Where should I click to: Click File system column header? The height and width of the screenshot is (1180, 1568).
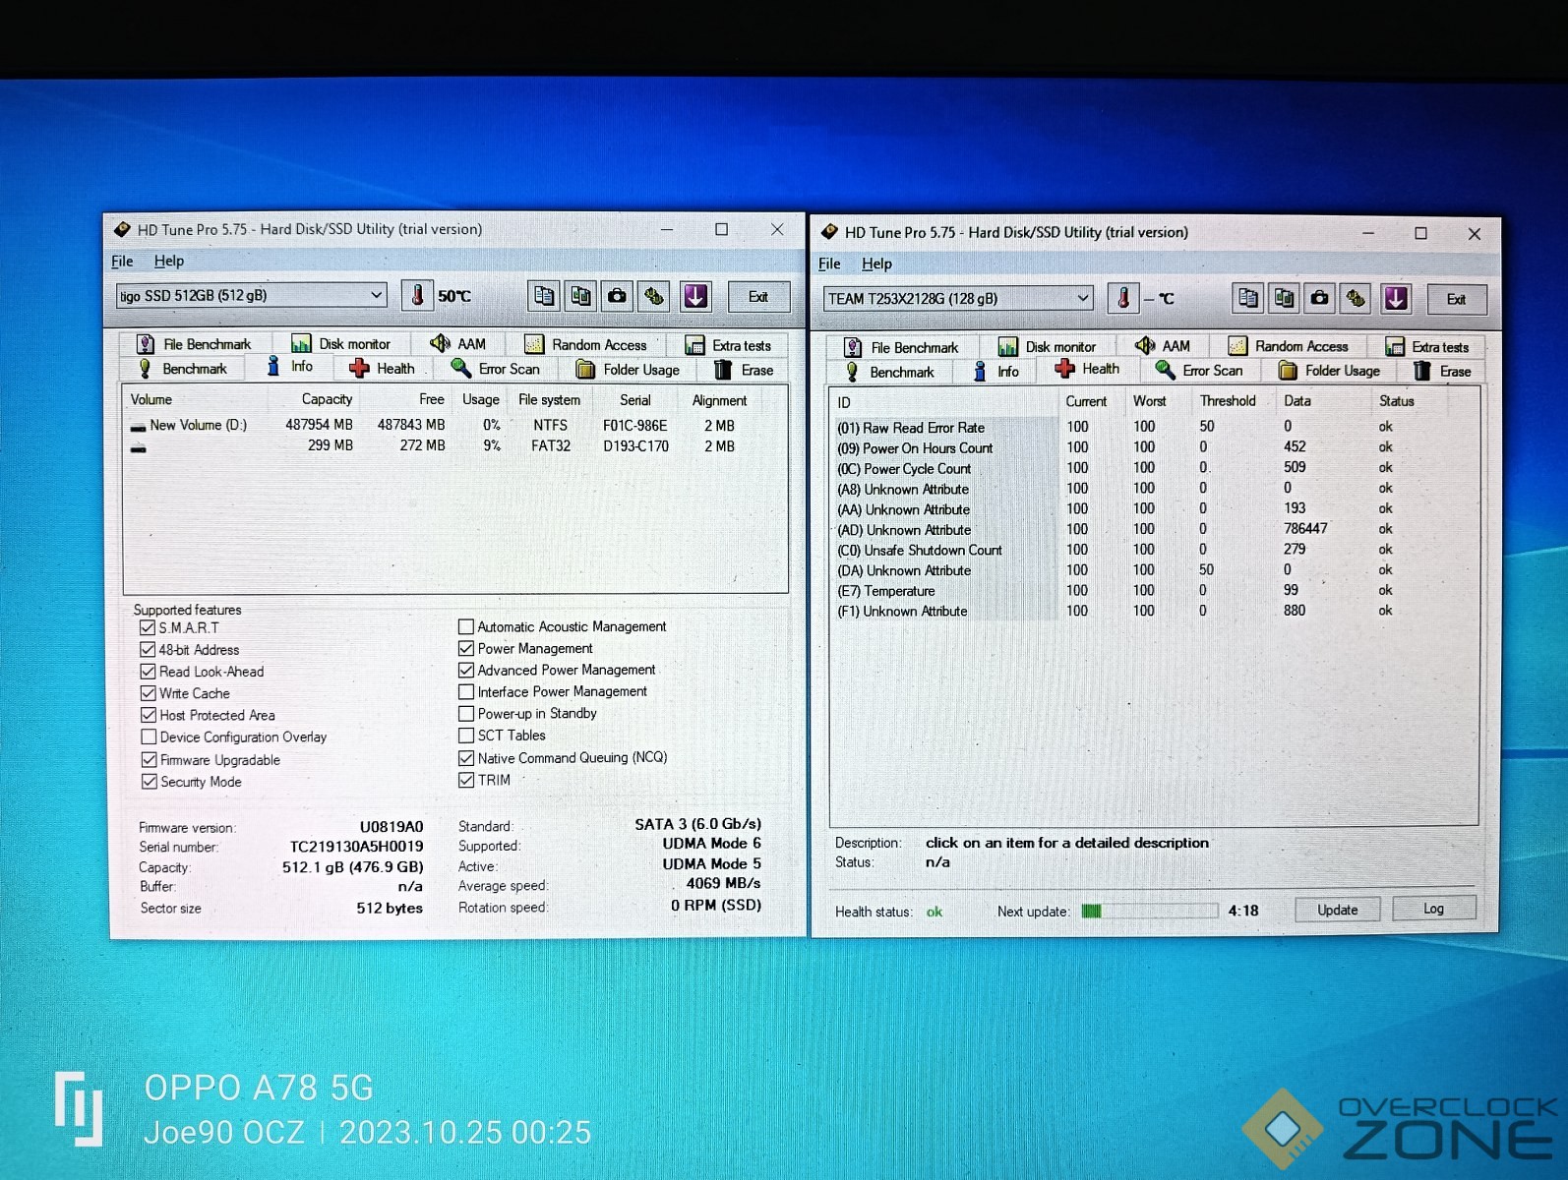pyautogui.click(x=549, y=399)
